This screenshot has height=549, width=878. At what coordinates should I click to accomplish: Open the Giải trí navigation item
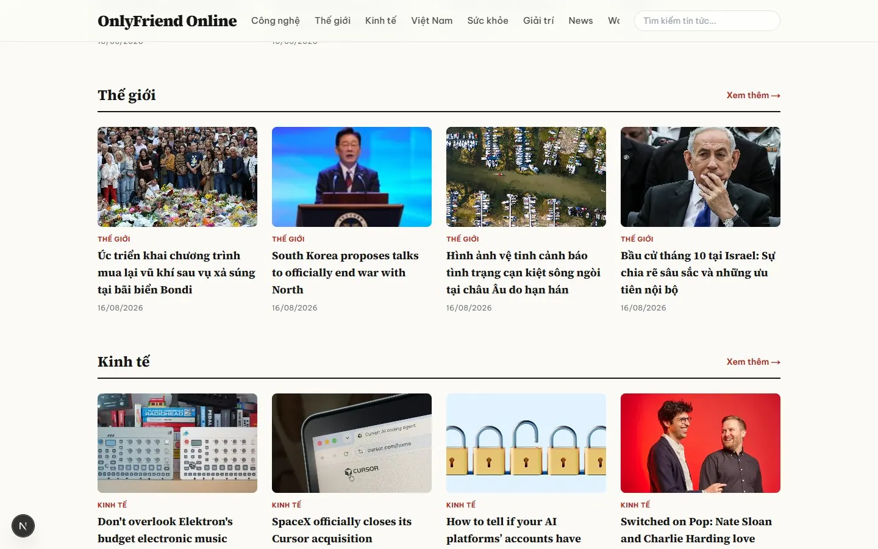coord(538,21)
